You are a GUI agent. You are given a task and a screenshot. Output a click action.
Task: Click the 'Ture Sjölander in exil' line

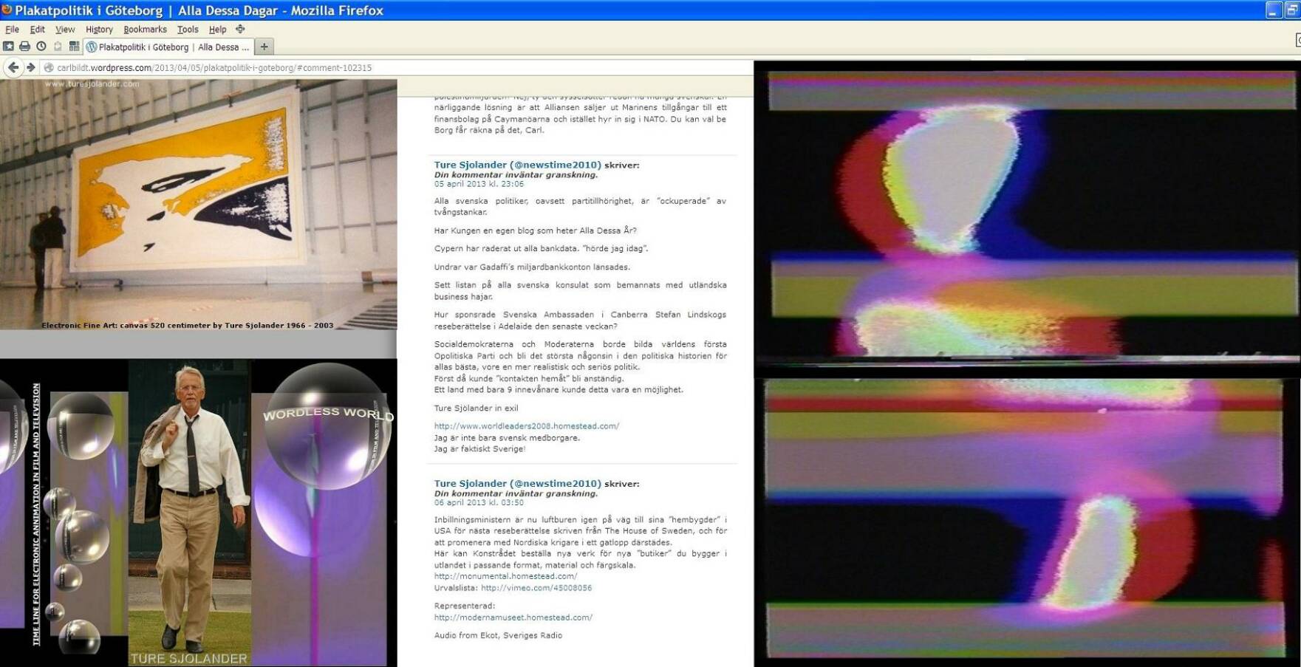point(476,408)
